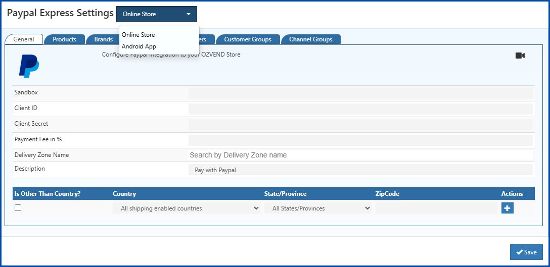Screen dimensions: 550x267
Task: Tick the Is Other Than Country checkbox
Action: [x=18, y=208]
